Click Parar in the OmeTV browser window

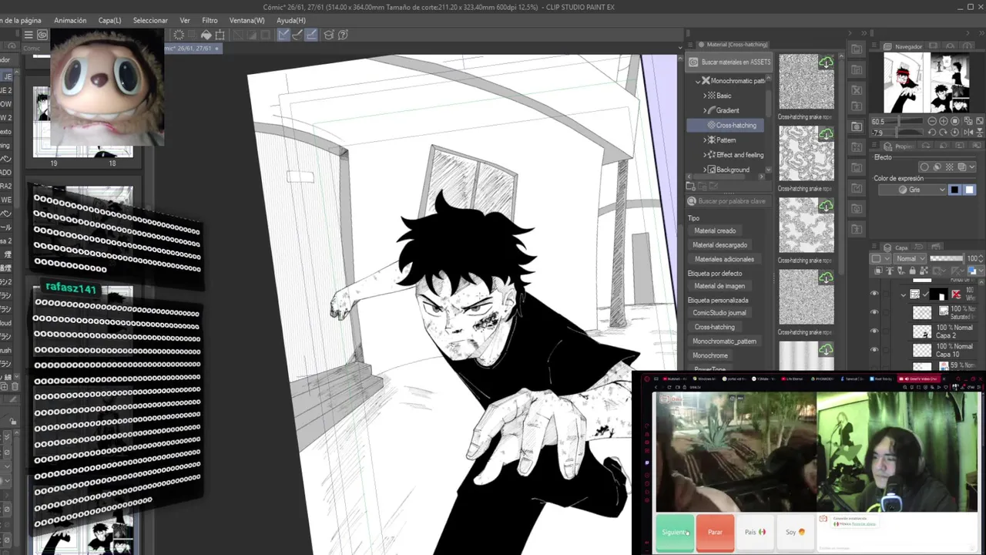(x=715, y=532)
